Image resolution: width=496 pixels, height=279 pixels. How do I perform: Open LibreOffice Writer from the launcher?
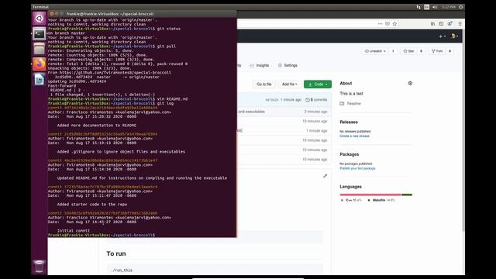(x=40, y=79)
